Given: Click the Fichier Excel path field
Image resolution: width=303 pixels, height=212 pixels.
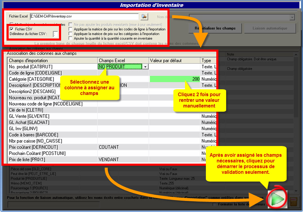Looking at the screenshot, I should [x=84, y=16].
